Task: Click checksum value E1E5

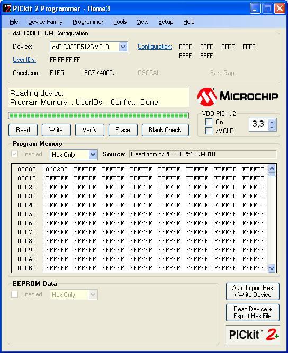Action: point(57,73)
